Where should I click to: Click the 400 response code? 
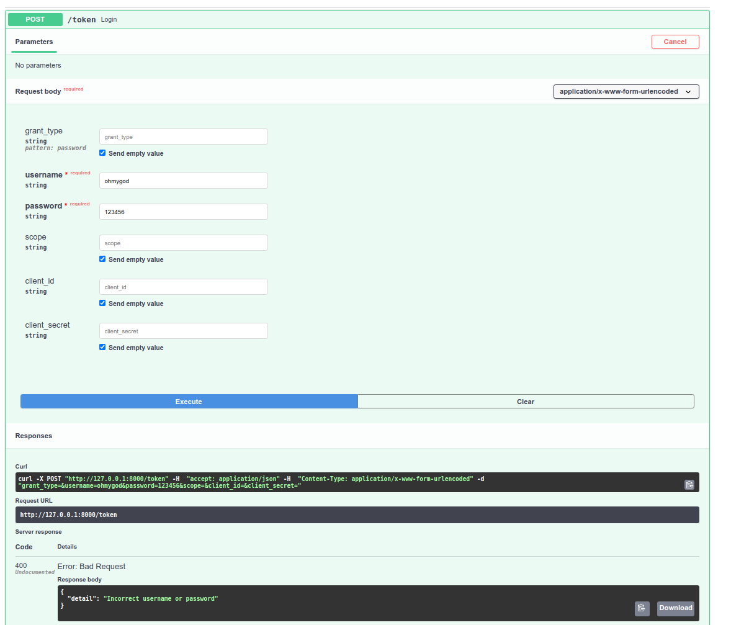pos(21,565)
